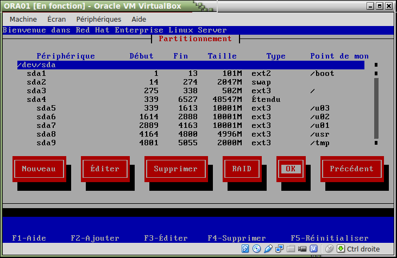
Task: Click the Partitionnement dialog title
Action: 195,38
